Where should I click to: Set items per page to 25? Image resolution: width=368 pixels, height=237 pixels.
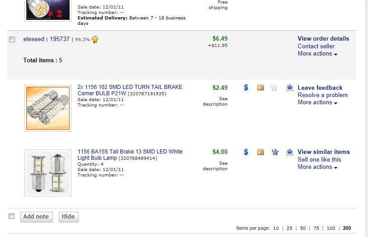pos(289,228)
